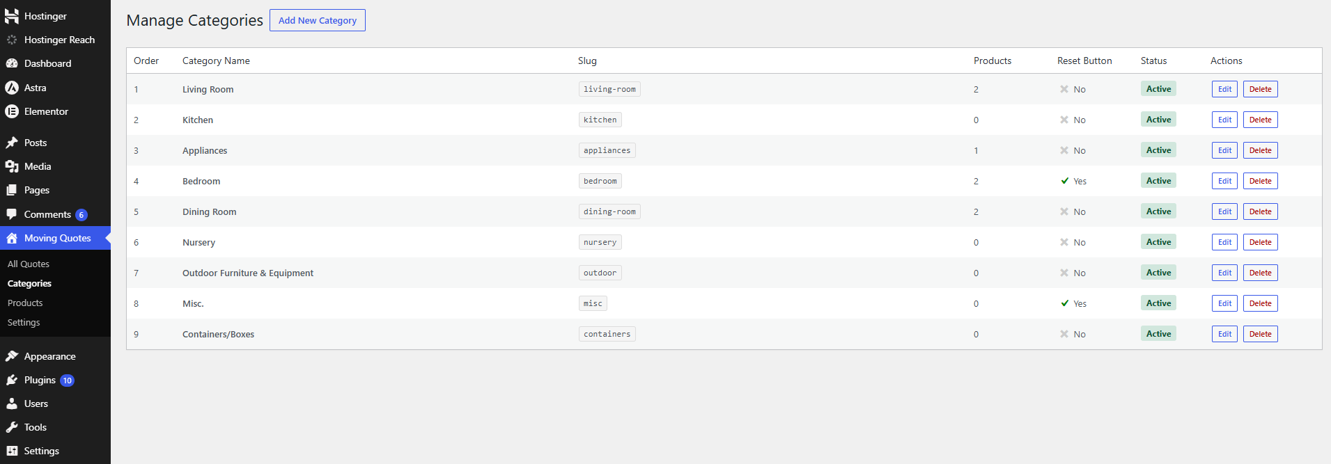This screenshot has width=1331, height=464.
Task: Click the 'living-room' slug
Action: click(x=609, y=89)
